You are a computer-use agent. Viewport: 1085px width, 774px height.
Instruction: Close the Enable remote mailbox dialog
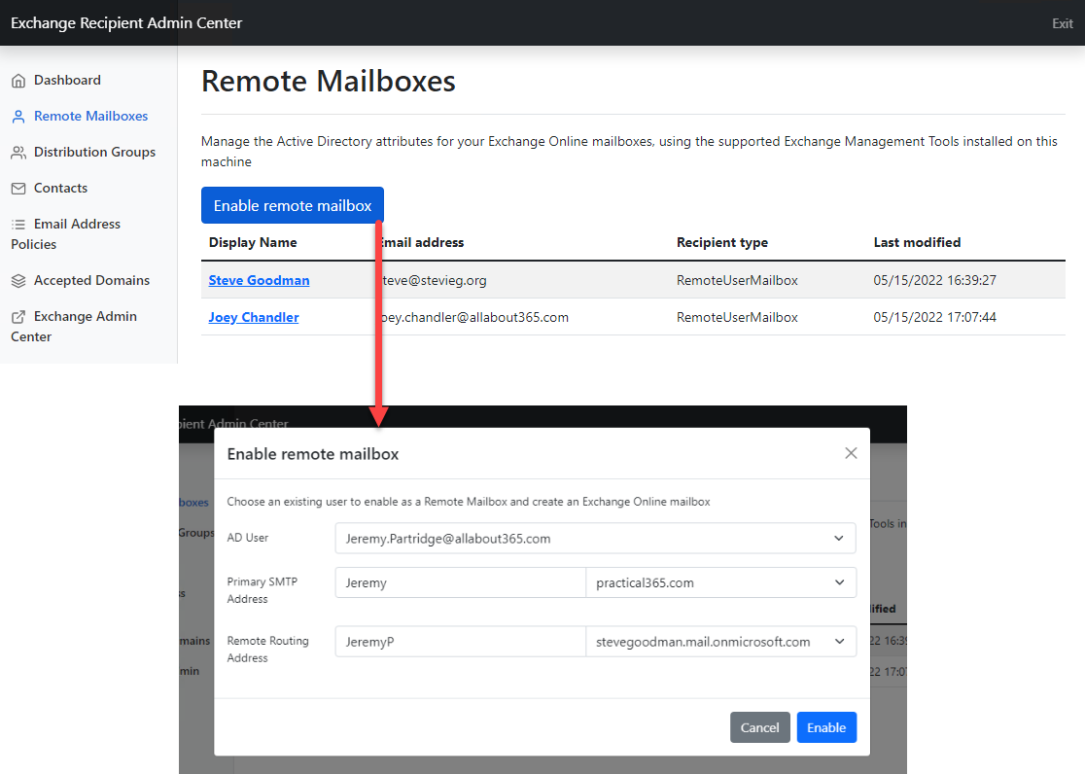851,453
